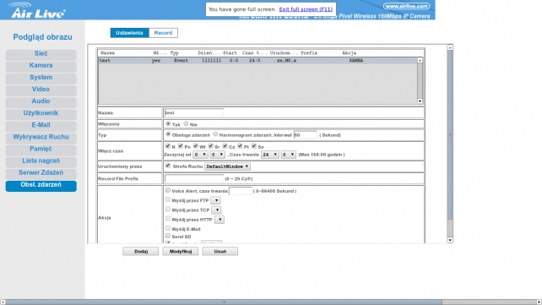
Task: Click page horizontal scrollbar right arrow
Action: coord(539,302)
